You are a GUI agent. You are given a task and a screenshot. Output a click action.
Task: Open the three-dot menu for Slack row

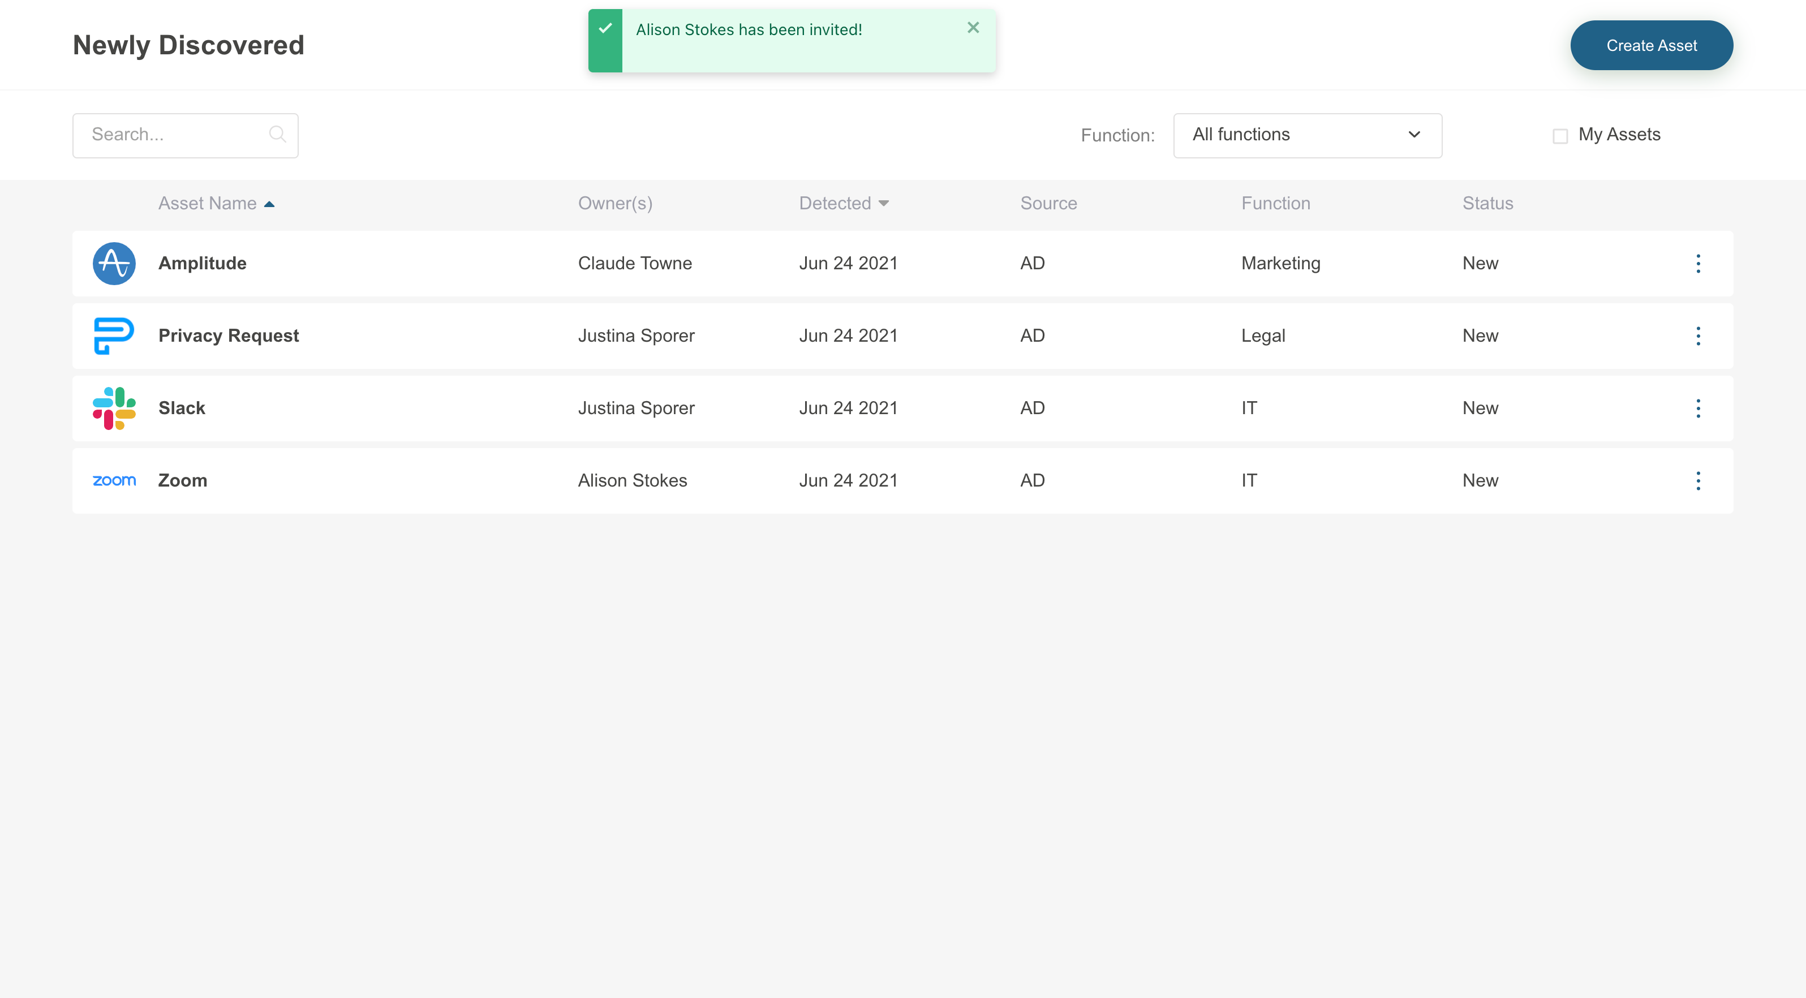pyautogui.click(x=1697, y=408)
